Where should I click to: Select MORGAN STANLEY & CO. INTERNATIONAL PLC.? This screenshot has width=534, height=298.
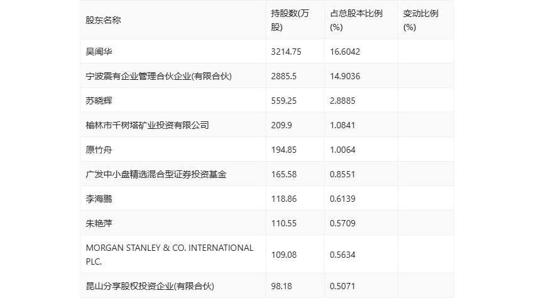(x=170, y=255)
